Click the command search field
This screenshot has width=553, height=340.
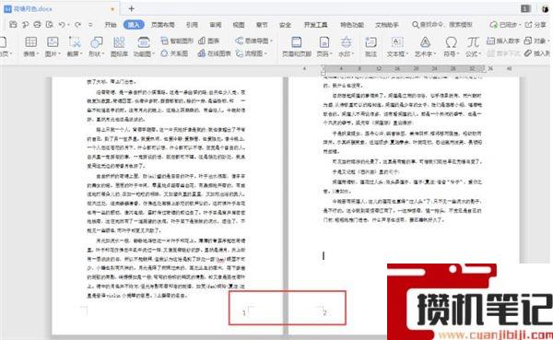pos(442,25)
